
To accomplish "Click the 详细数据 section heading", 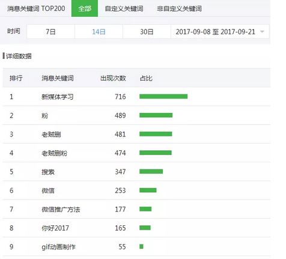I will 19,56.
